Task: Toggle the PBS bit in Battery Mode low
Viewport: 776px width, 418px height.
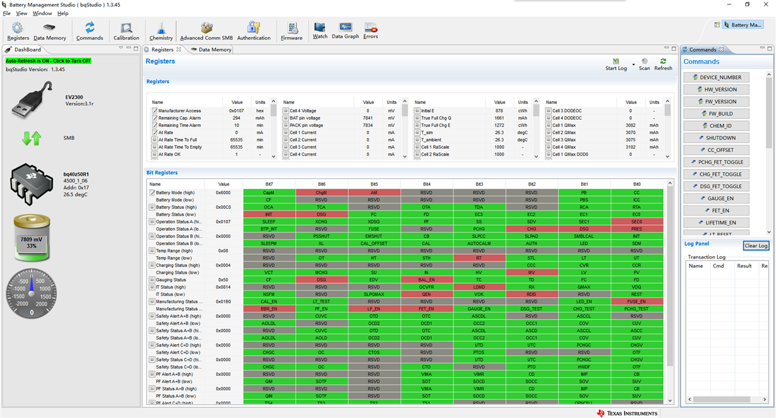Action: coord(584,200)
